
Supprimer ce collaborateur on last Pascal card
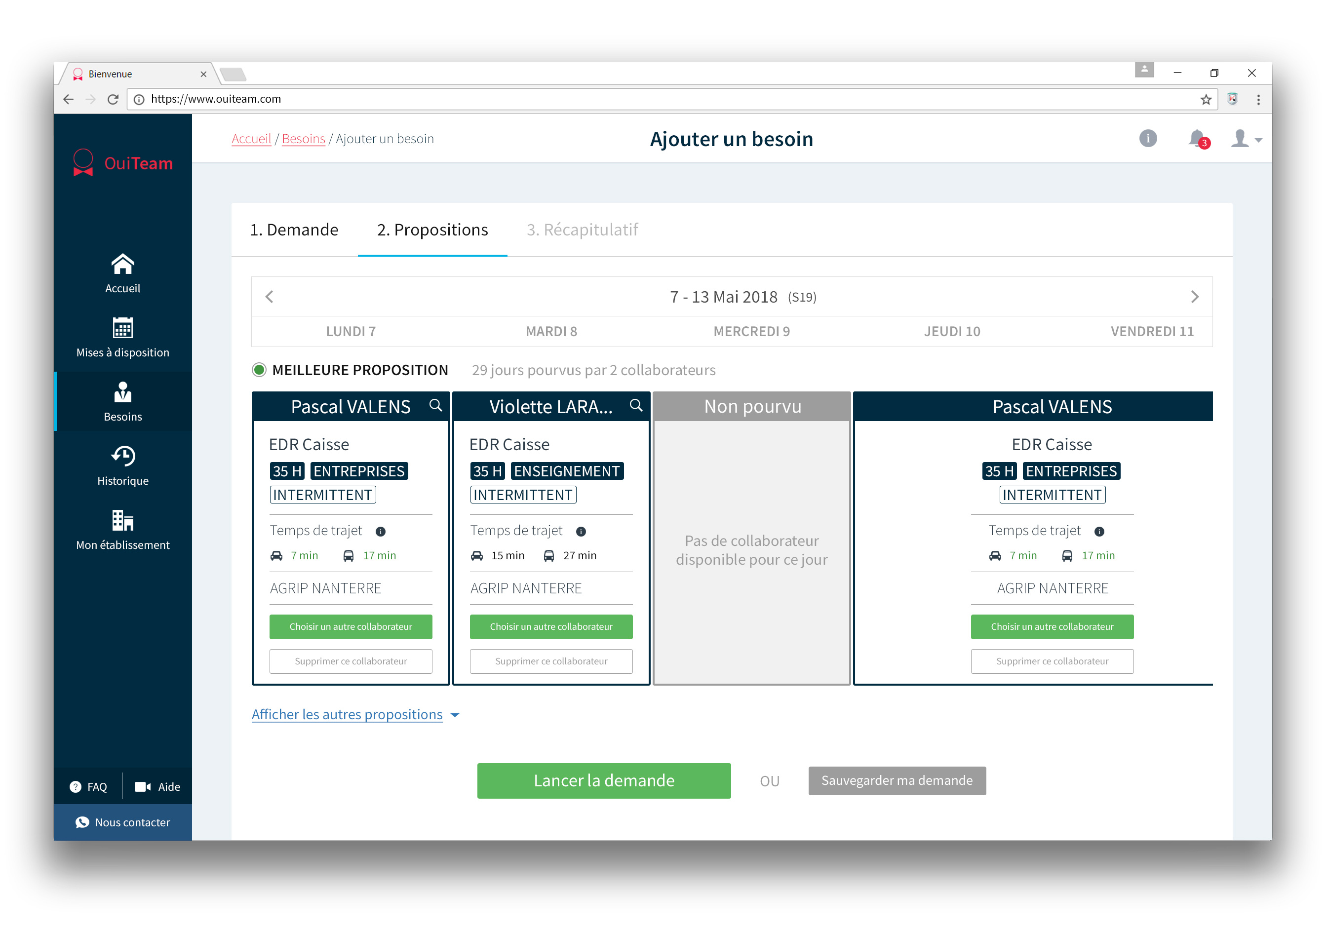pos(1052,661)
